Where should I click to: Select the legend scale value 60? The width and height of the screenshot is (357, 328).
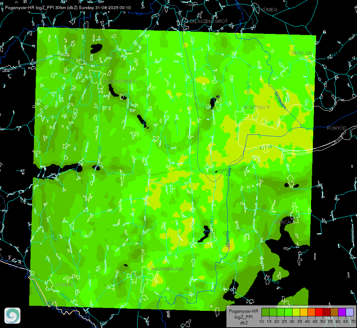click(338, 321)
